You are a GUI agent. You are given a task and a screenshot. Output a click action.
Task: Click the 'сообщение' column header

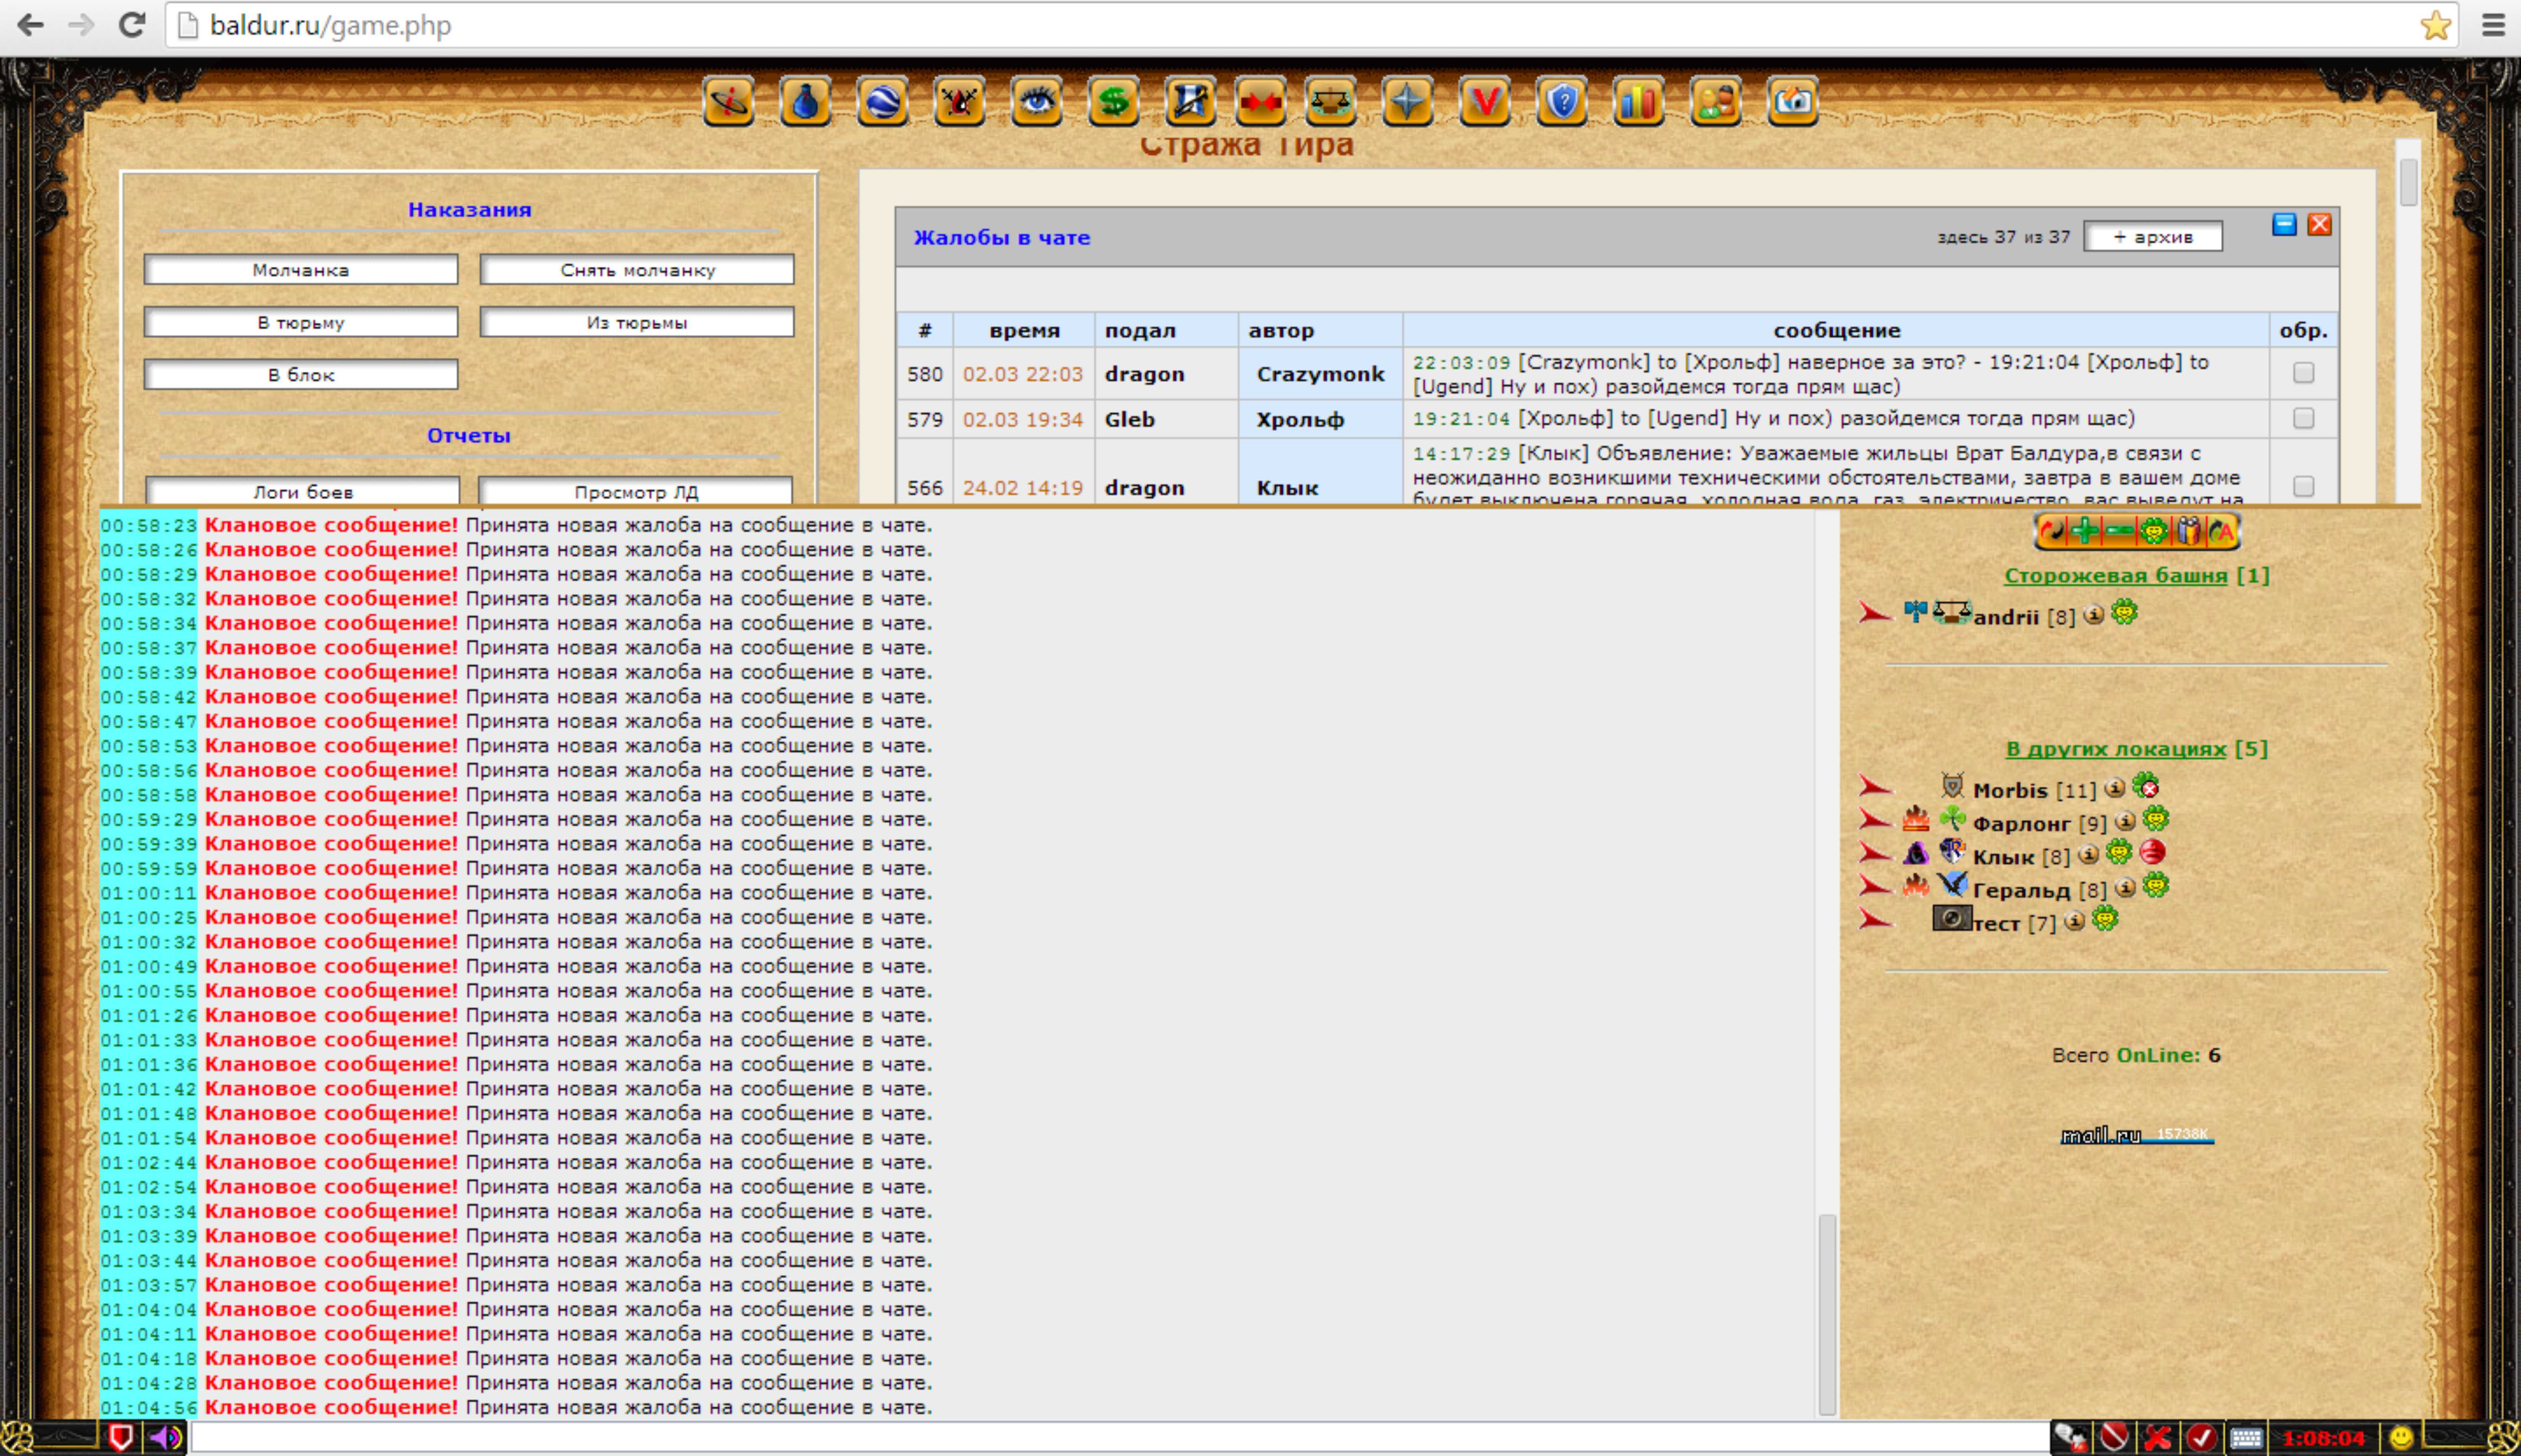coord(1836,330)
